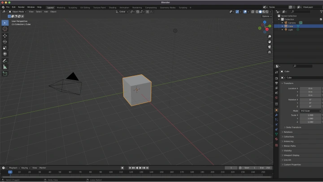Switch to the Modeling workspace tab
The height and width of the screenshot is (182, 323).
click(61, 8)
